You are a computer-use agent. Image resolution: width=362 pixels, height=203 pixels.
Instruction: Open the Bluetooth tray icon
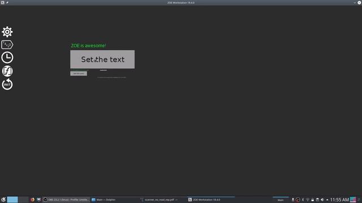click(x=303, y=200)
